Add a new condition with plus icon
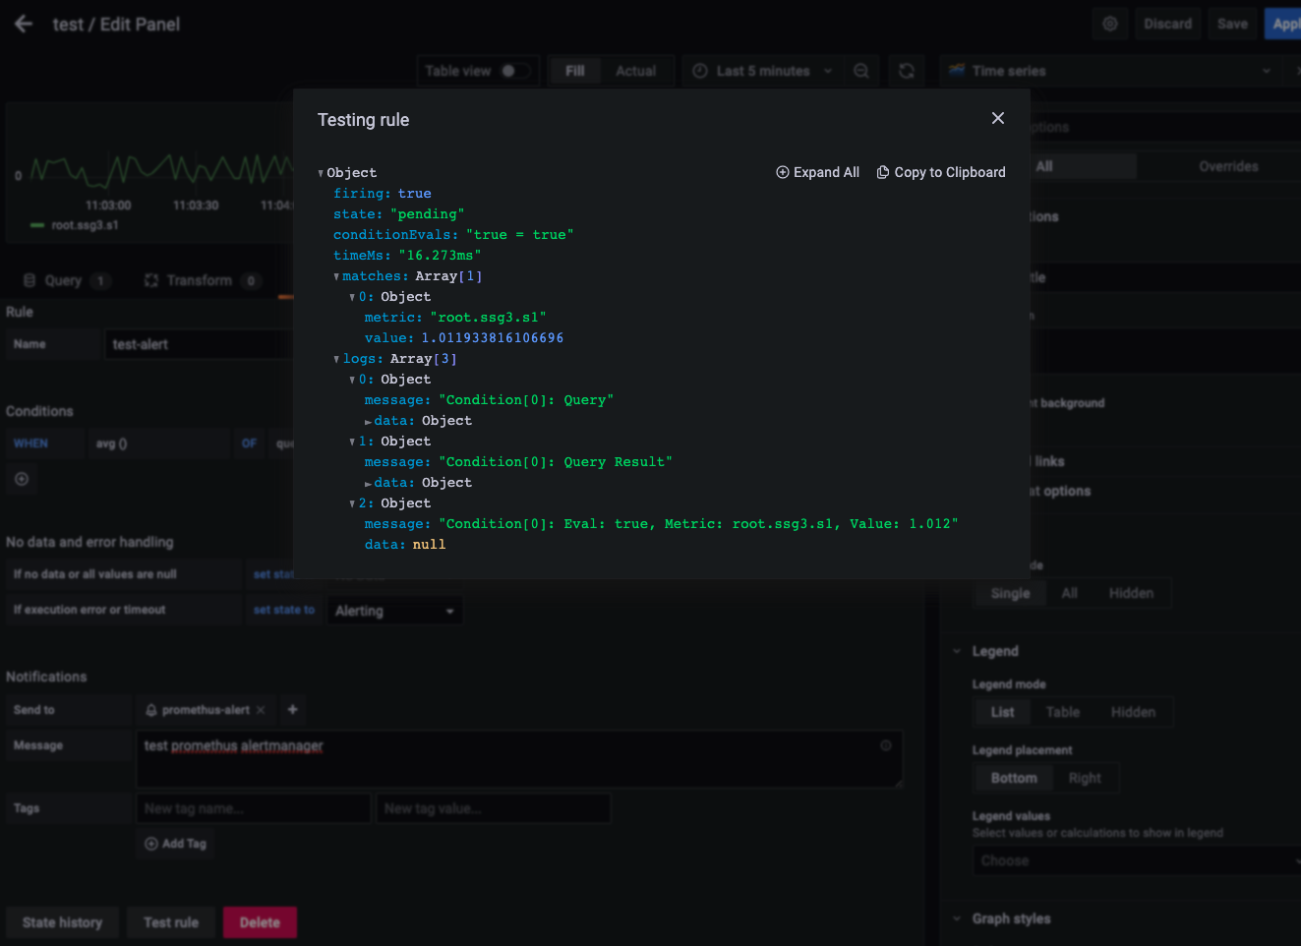 coord(22,479)
